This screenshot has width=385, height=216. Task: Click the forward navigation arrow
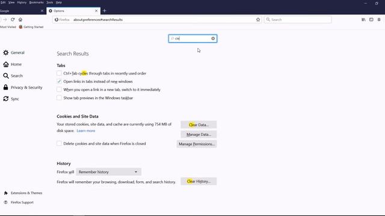[x=5, y=20]
